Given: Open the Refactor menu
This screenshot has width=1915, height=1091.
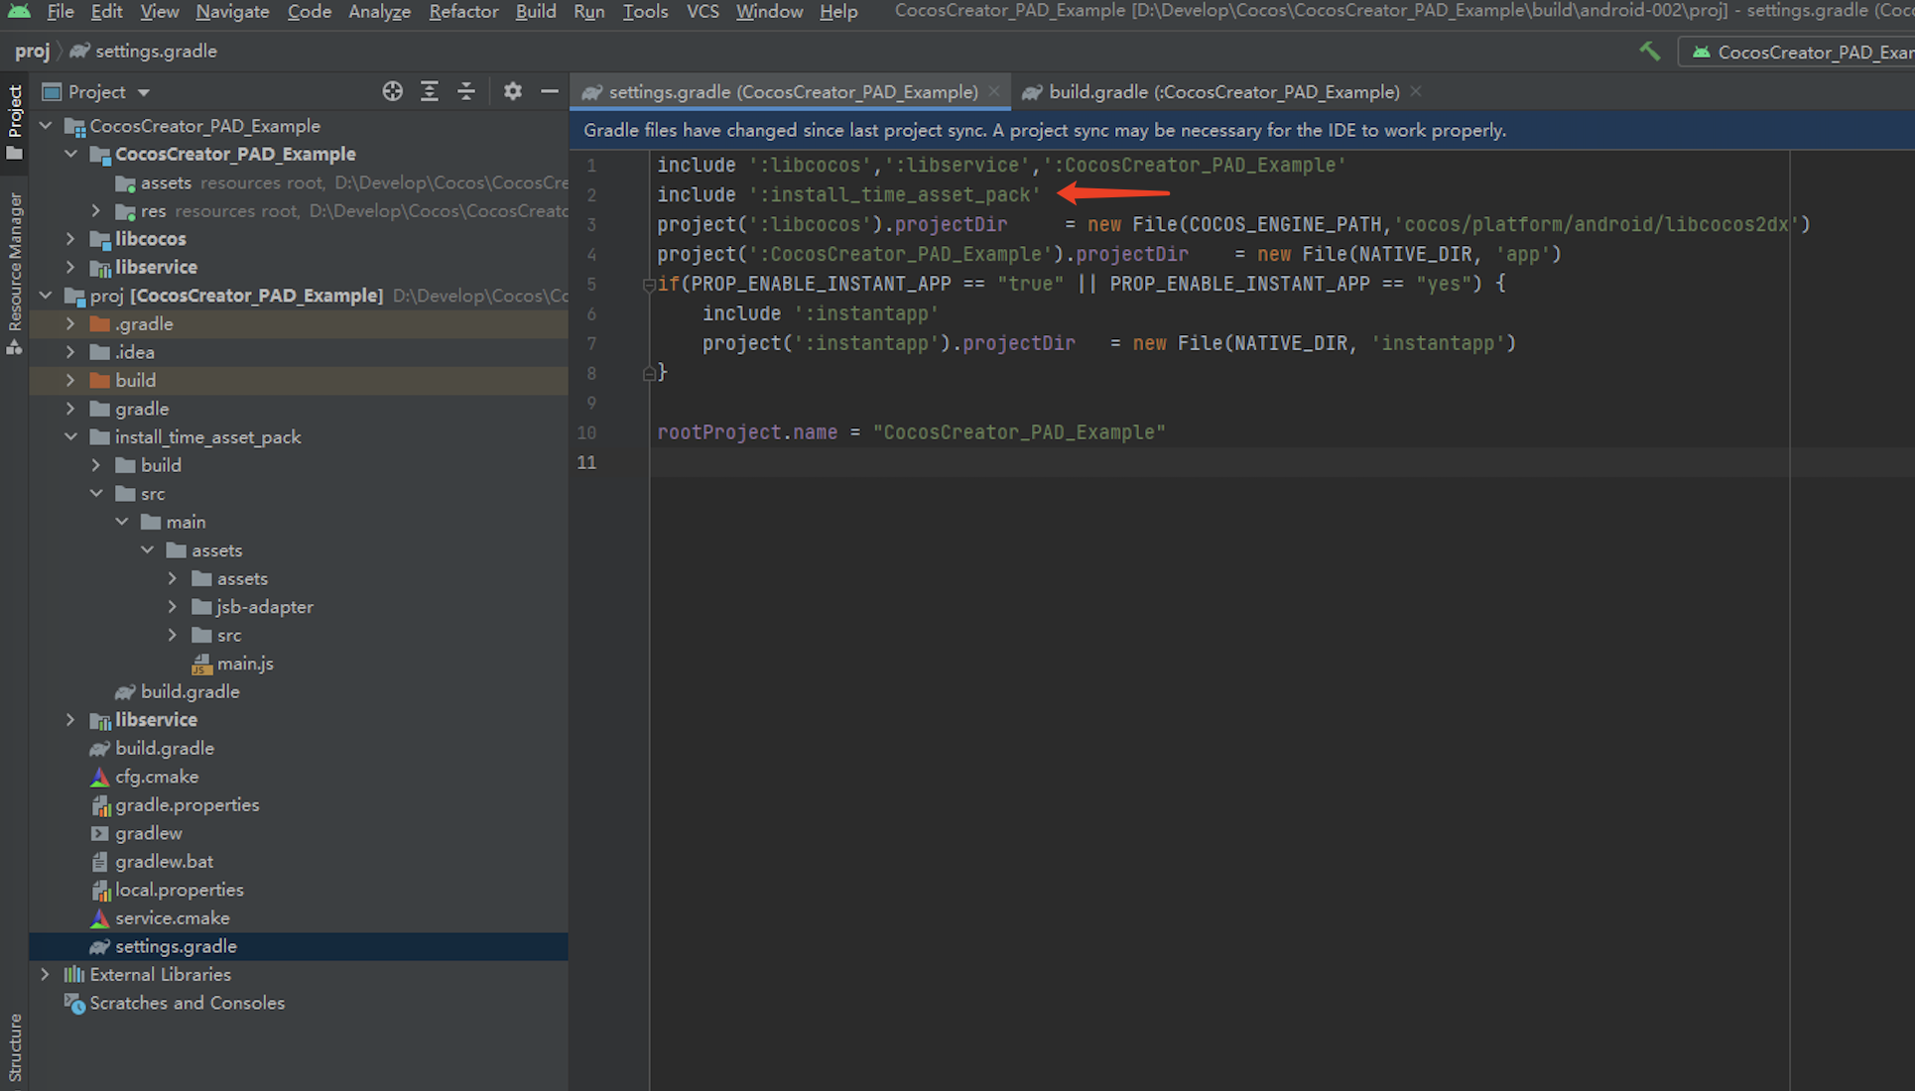Looking at the screenshot, I should click(463, 12).
